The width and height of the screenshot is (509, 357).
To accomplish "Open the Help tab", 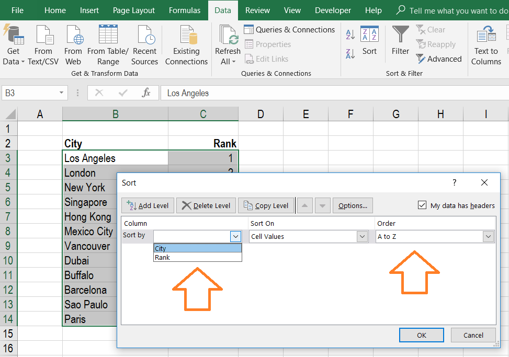I will 374,10.
